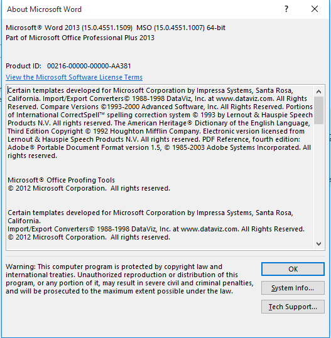Click the 'Warning: This computer program' text
Screen dimensions: 331x338
129,279
